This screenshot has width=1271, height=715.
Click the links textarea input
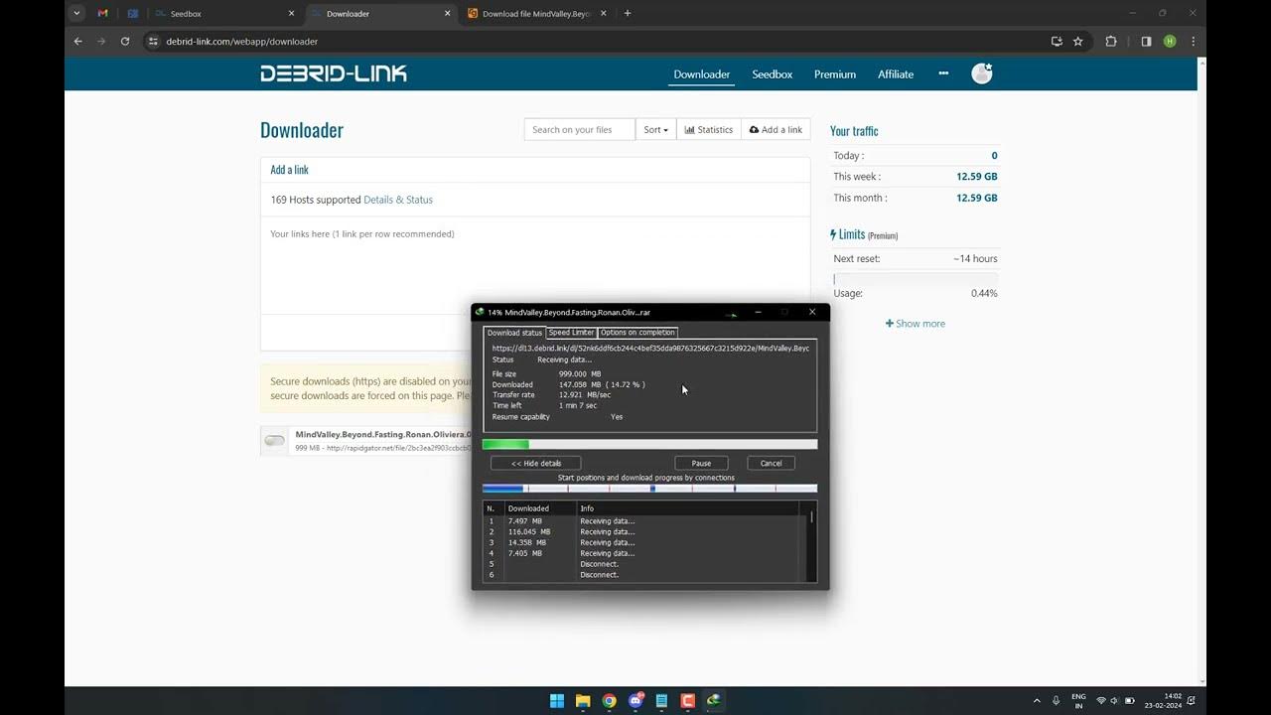535,265
